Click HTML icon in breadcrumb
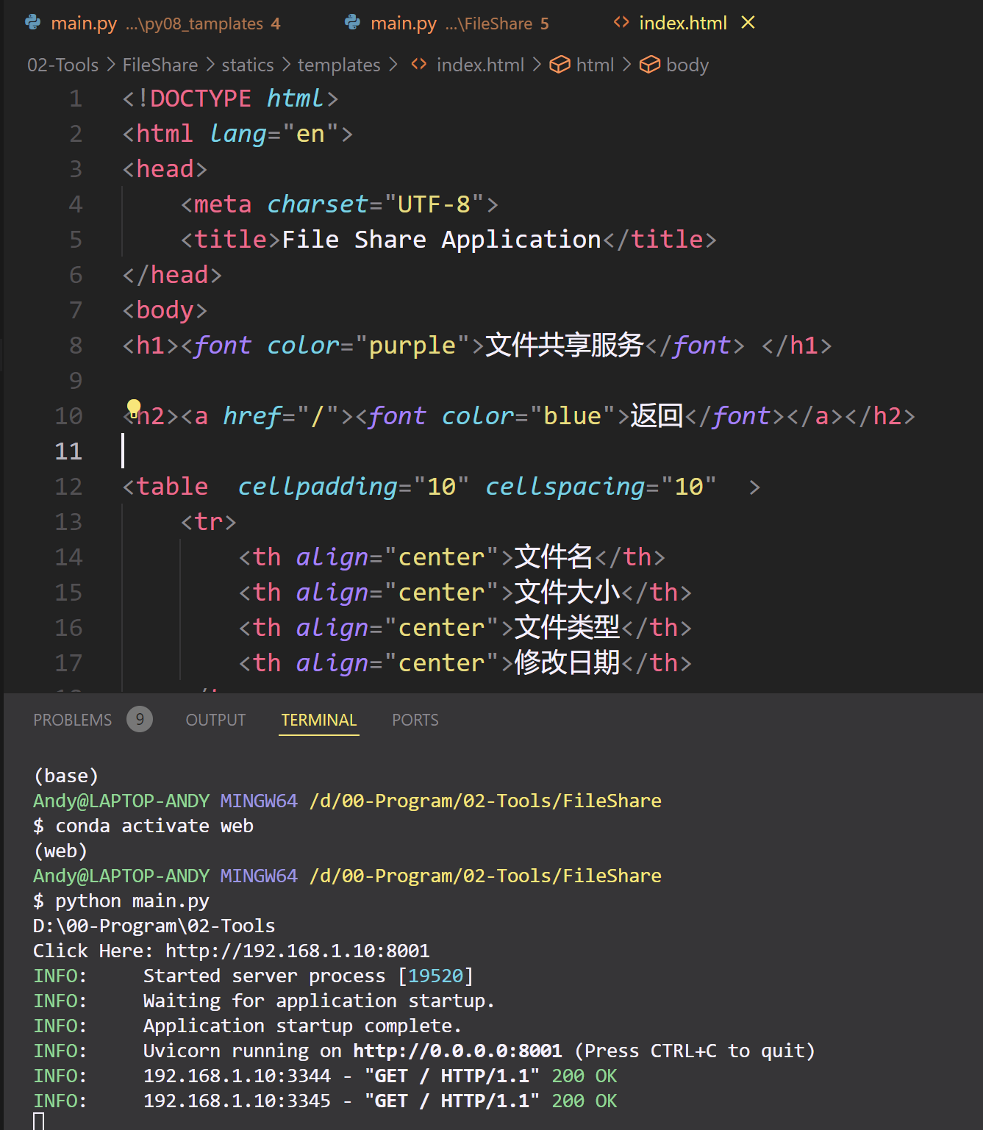 point(419,65)
